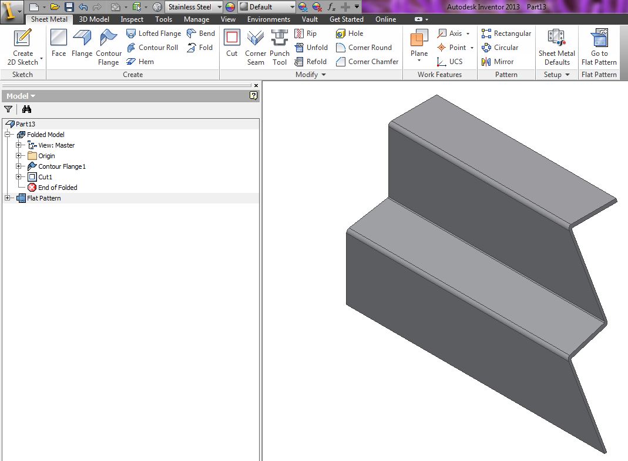
Task: Select End of Folded in browser
Action: tap(52, 187)
